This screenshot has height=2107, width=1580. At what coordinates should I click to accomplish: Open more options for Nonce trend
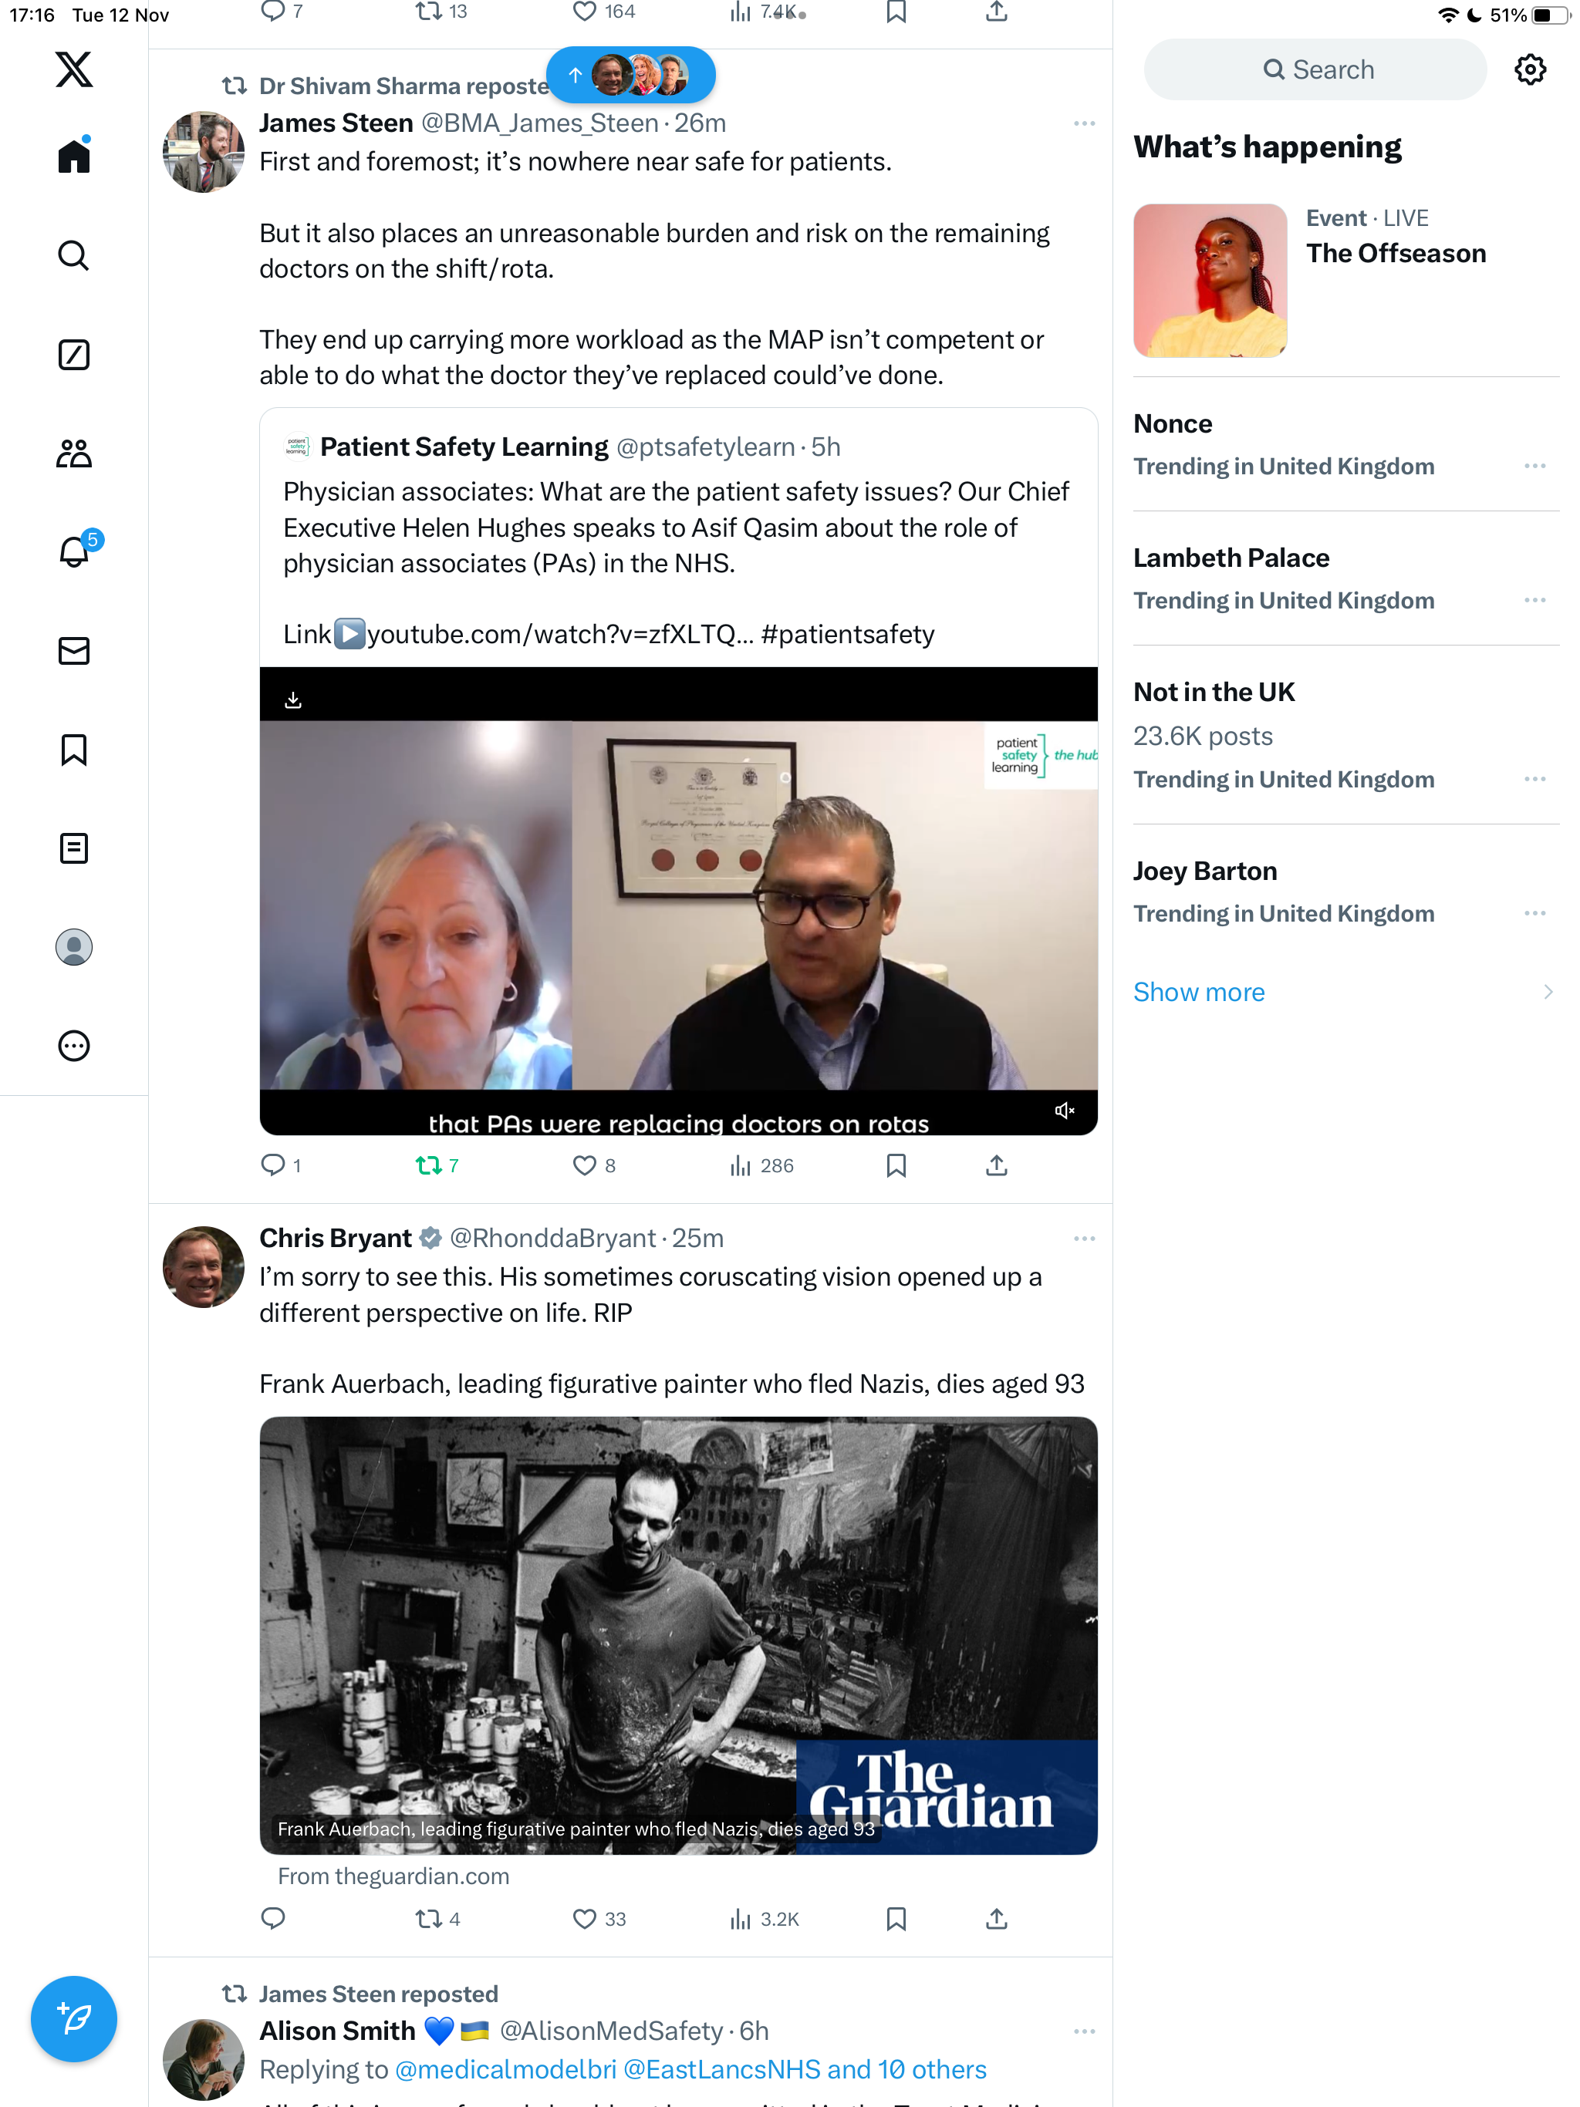coord(1534,466)
